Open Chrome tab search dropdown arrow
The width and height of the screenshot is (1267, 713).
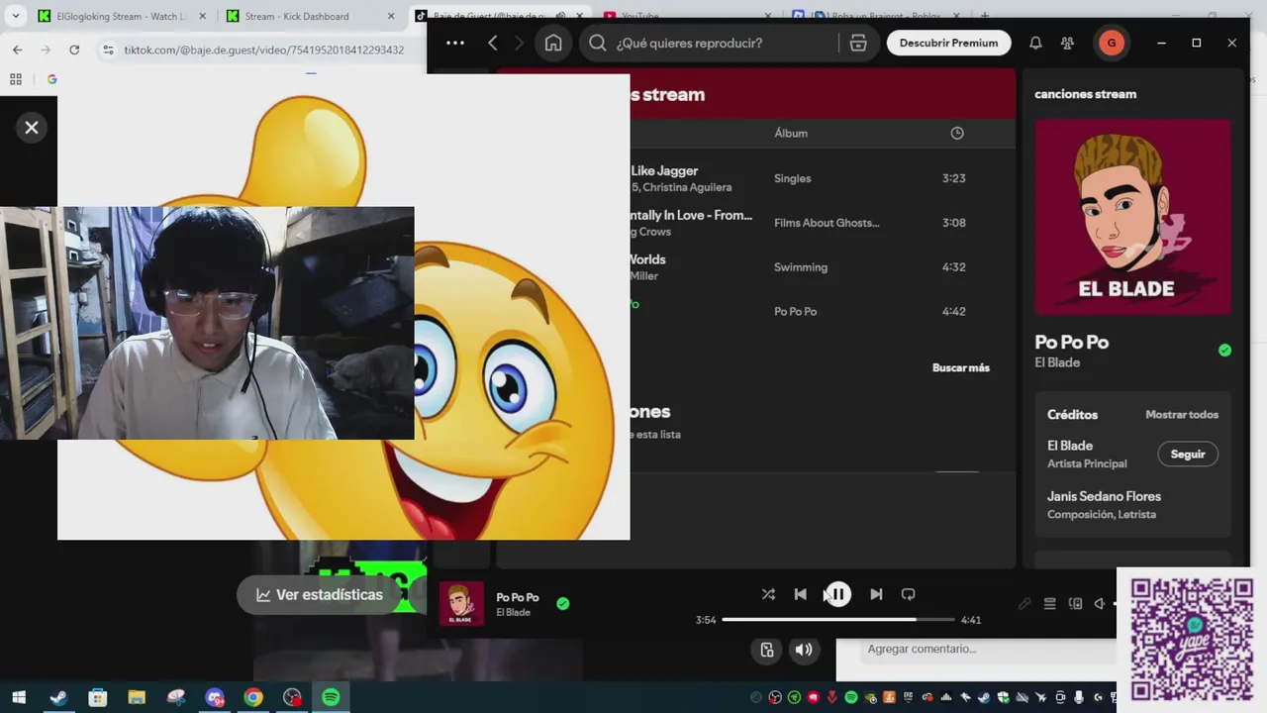[15, 16]
